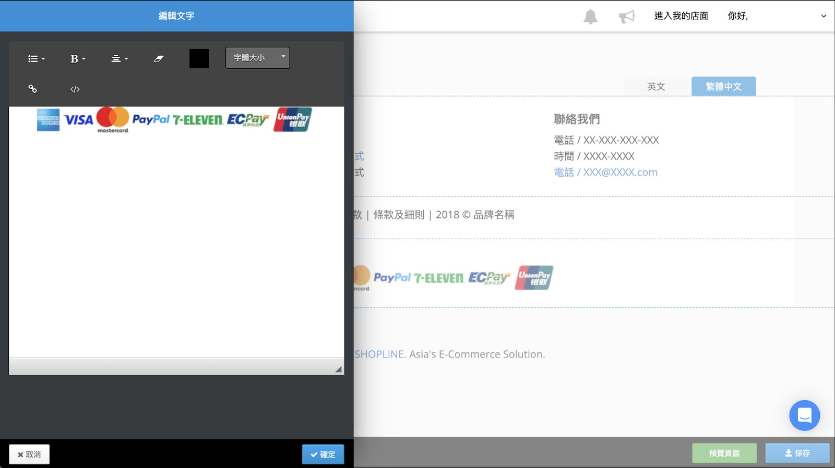Click the 保存 save button
The image size is (835, 468).
[x=797, y=453]
